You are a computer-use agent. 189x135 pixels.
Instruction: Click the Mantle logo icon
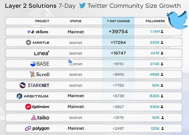coord(28,42)
